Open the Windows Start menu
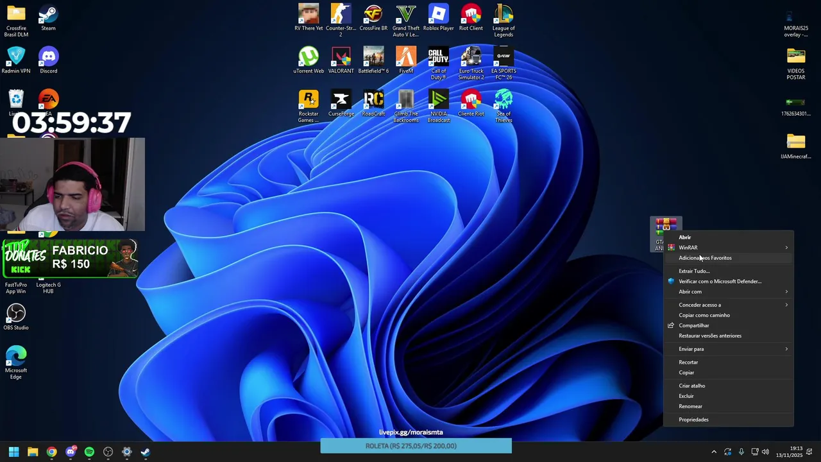 (x=13, y=452)
